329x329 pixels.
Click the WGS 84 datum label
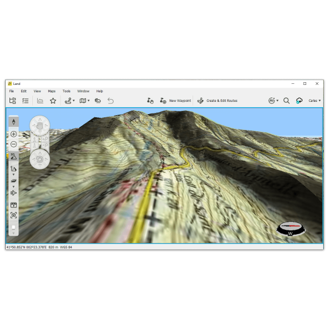coord(66,247)
